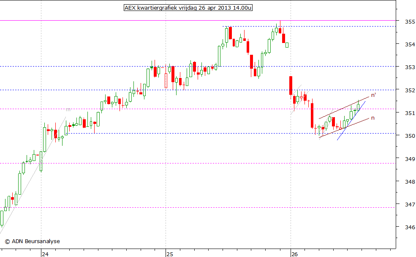
Task: Select the 353 price axis label
Action: [x=410, y=67]
